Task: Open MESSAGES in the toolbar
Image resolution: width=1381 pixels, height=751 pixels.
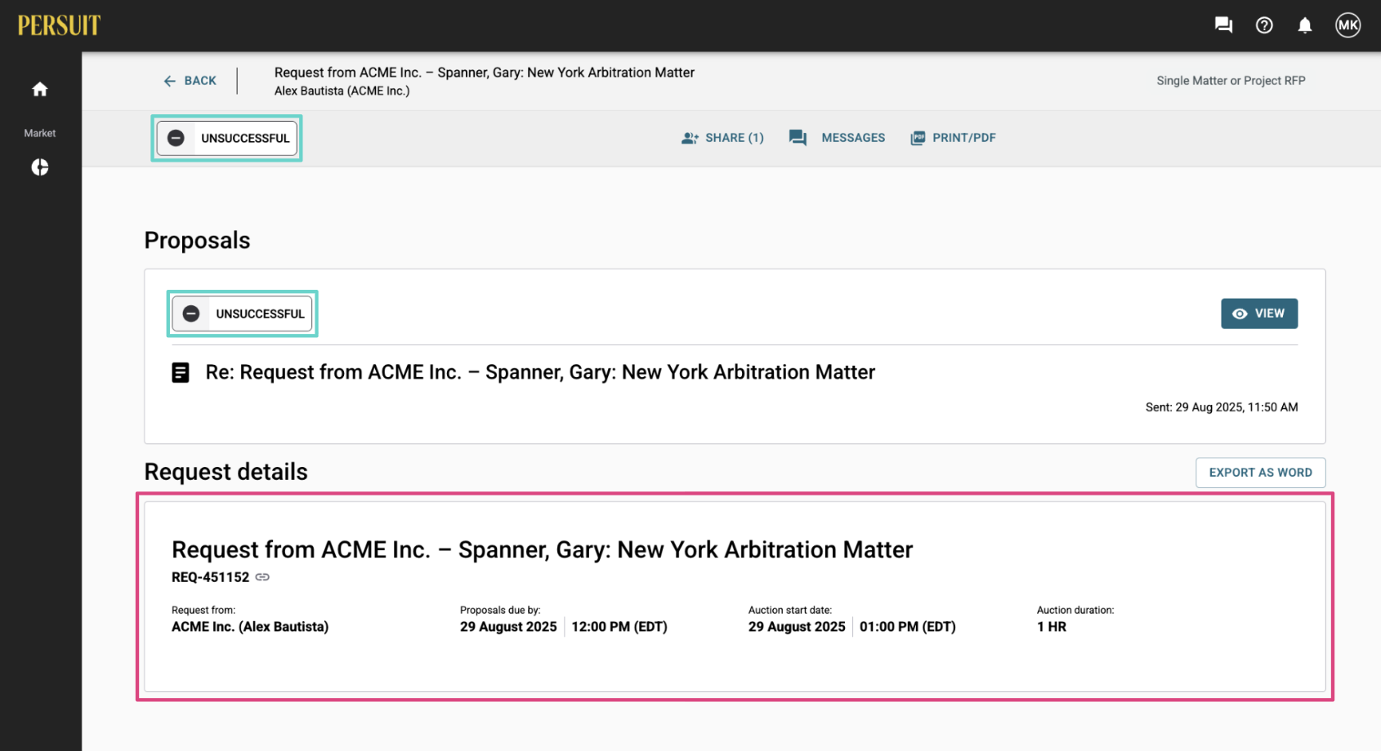Action: click(853, 138)
